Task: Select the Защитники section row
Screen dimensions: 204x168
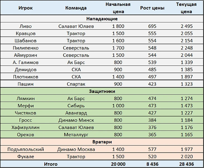Action: 102,91
